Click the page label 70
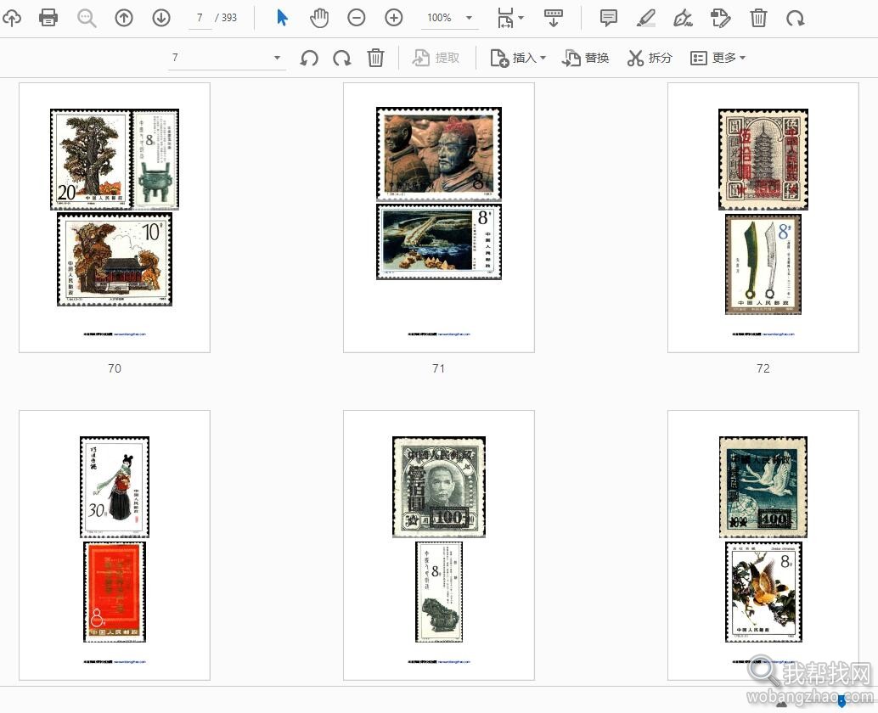 [x=115, y=368]
